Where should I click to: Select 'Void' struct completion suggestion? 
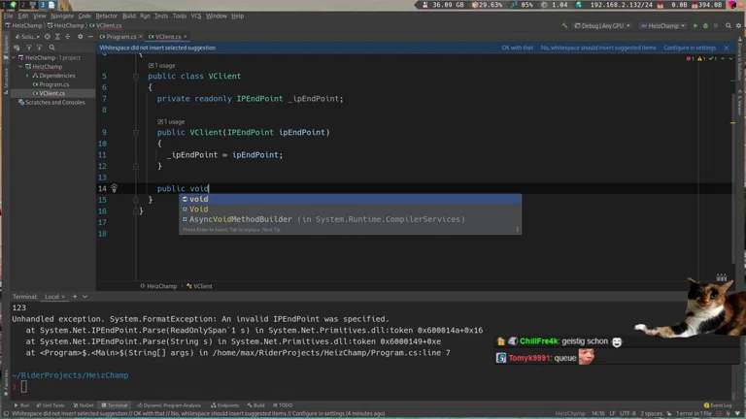click(350, 209)
